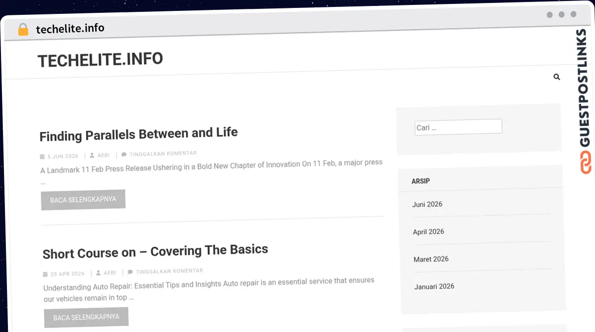Click AEBI author on Short Course post
This screenshot has width=595, height=332.
(110, 273)
